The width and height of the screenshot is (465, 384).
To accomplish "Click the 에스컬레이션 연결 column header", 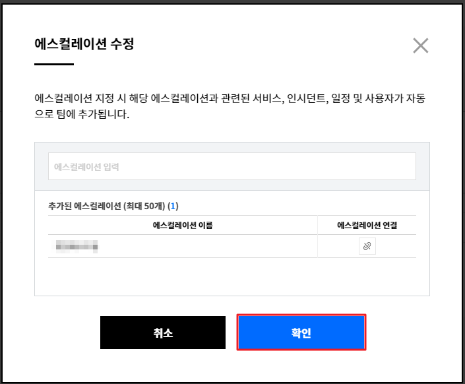I will (367, 225).
